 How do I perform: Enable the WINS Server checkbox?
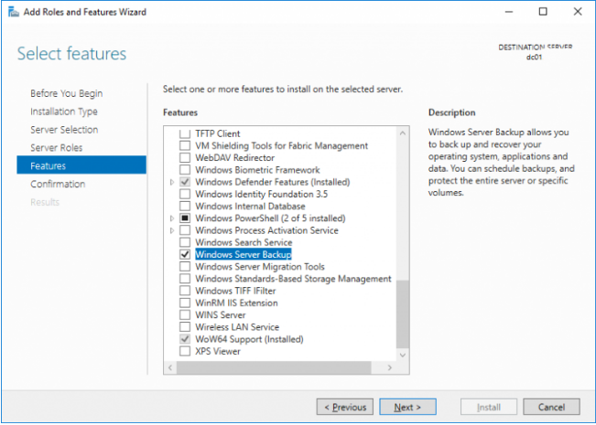185,315
